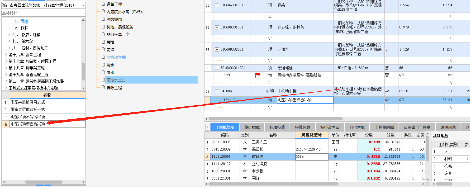Collapse row 85 item 010606002001
The image size is (470, 187).
pos(217,49)
